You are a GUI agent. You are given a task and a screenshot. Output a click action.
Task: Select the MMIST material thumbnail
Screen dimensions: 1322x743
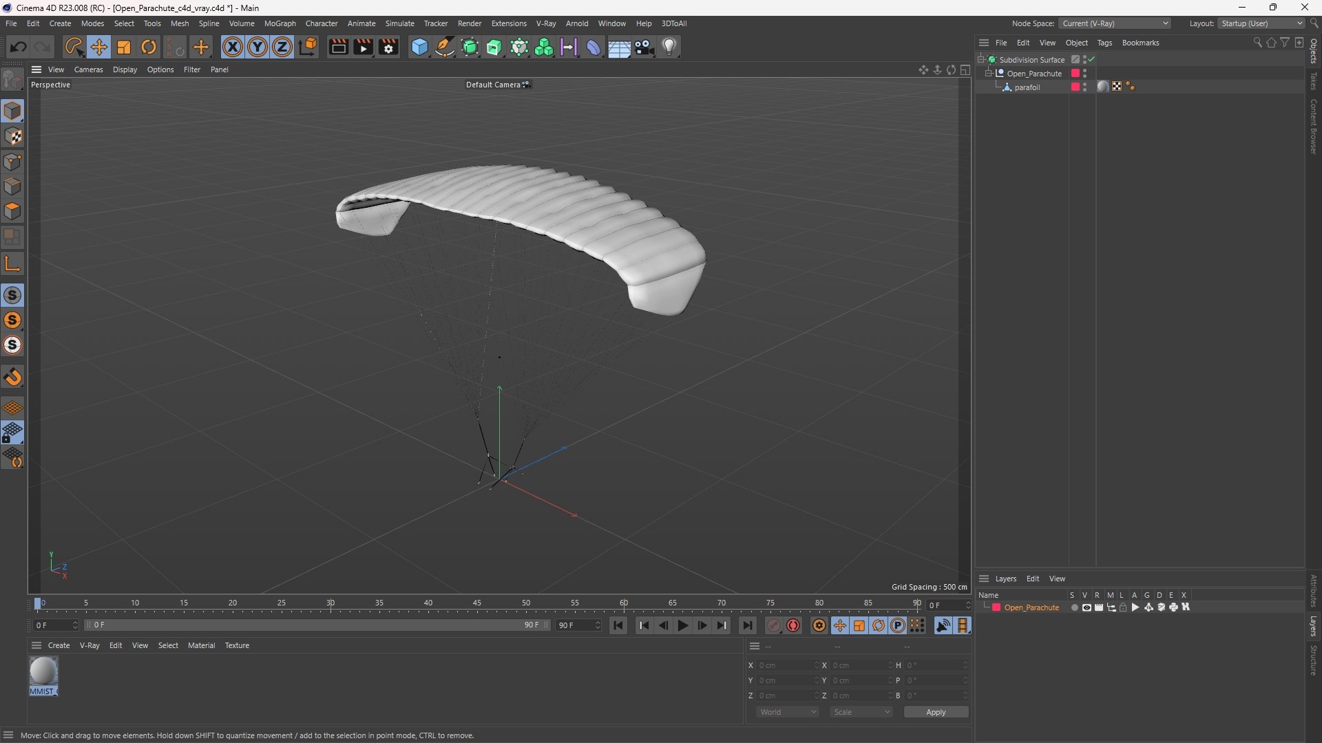pyautogui.click(x=43, y=671)
